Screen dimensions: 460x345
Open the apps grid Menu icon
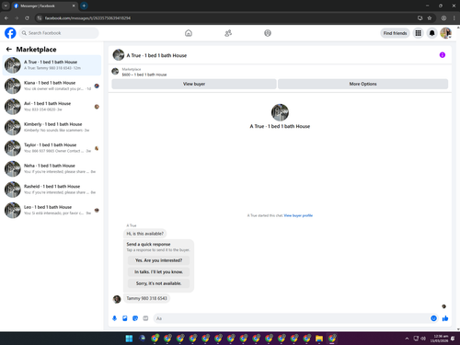pos(419,33)
